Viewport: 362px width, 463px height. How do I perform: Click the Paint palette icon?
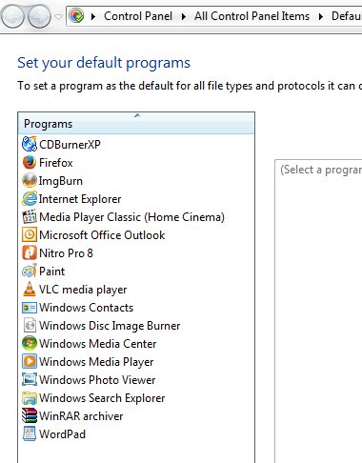30,272
